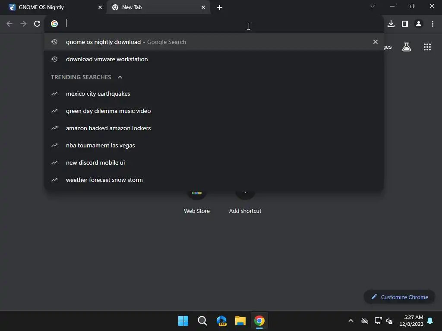Click the browser forward arrow

click(x=23, y=24)
